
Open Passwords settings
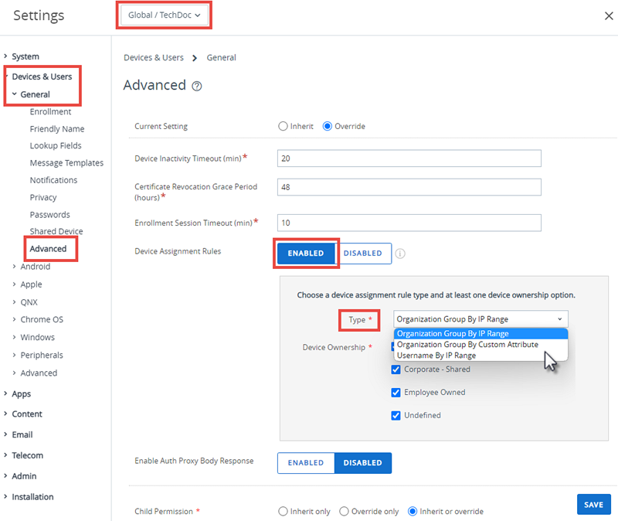50,215
